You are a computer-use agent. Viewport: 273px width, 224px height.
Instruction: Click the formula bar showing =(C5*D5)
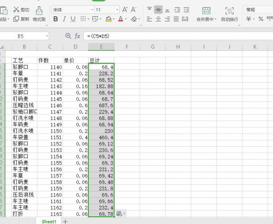click(x=178, y=36)
